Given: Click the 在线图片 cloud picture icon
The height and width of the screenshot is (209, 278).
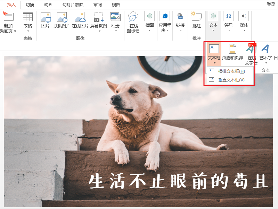Looking at the screenshot, I should (x=80, y=17).
